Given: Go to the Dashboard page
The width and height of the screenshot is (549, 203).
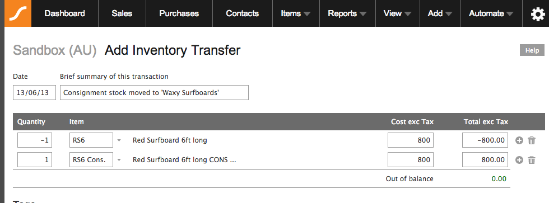Looking at the screenshot, I should coord(65,13).
